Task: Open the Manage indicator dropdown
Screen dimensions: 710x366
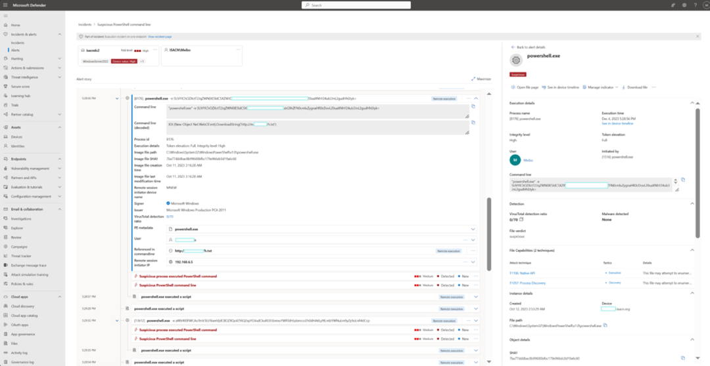Action: pyautogui.click(x=600, y=87)
